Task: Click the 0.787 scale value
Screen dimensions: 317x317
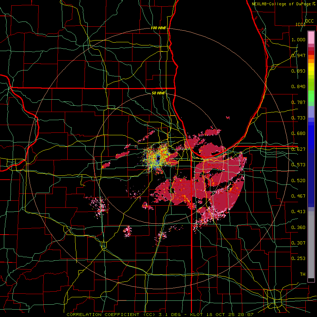Action: pos(298,102)
